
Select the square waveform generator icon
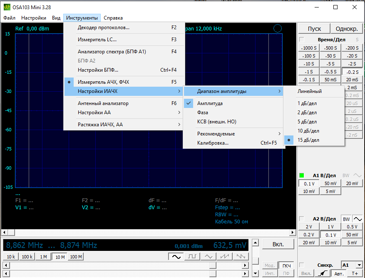click(192, 257)
